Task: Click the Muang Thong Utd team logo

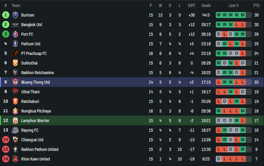Action: (x=15, y=82)
